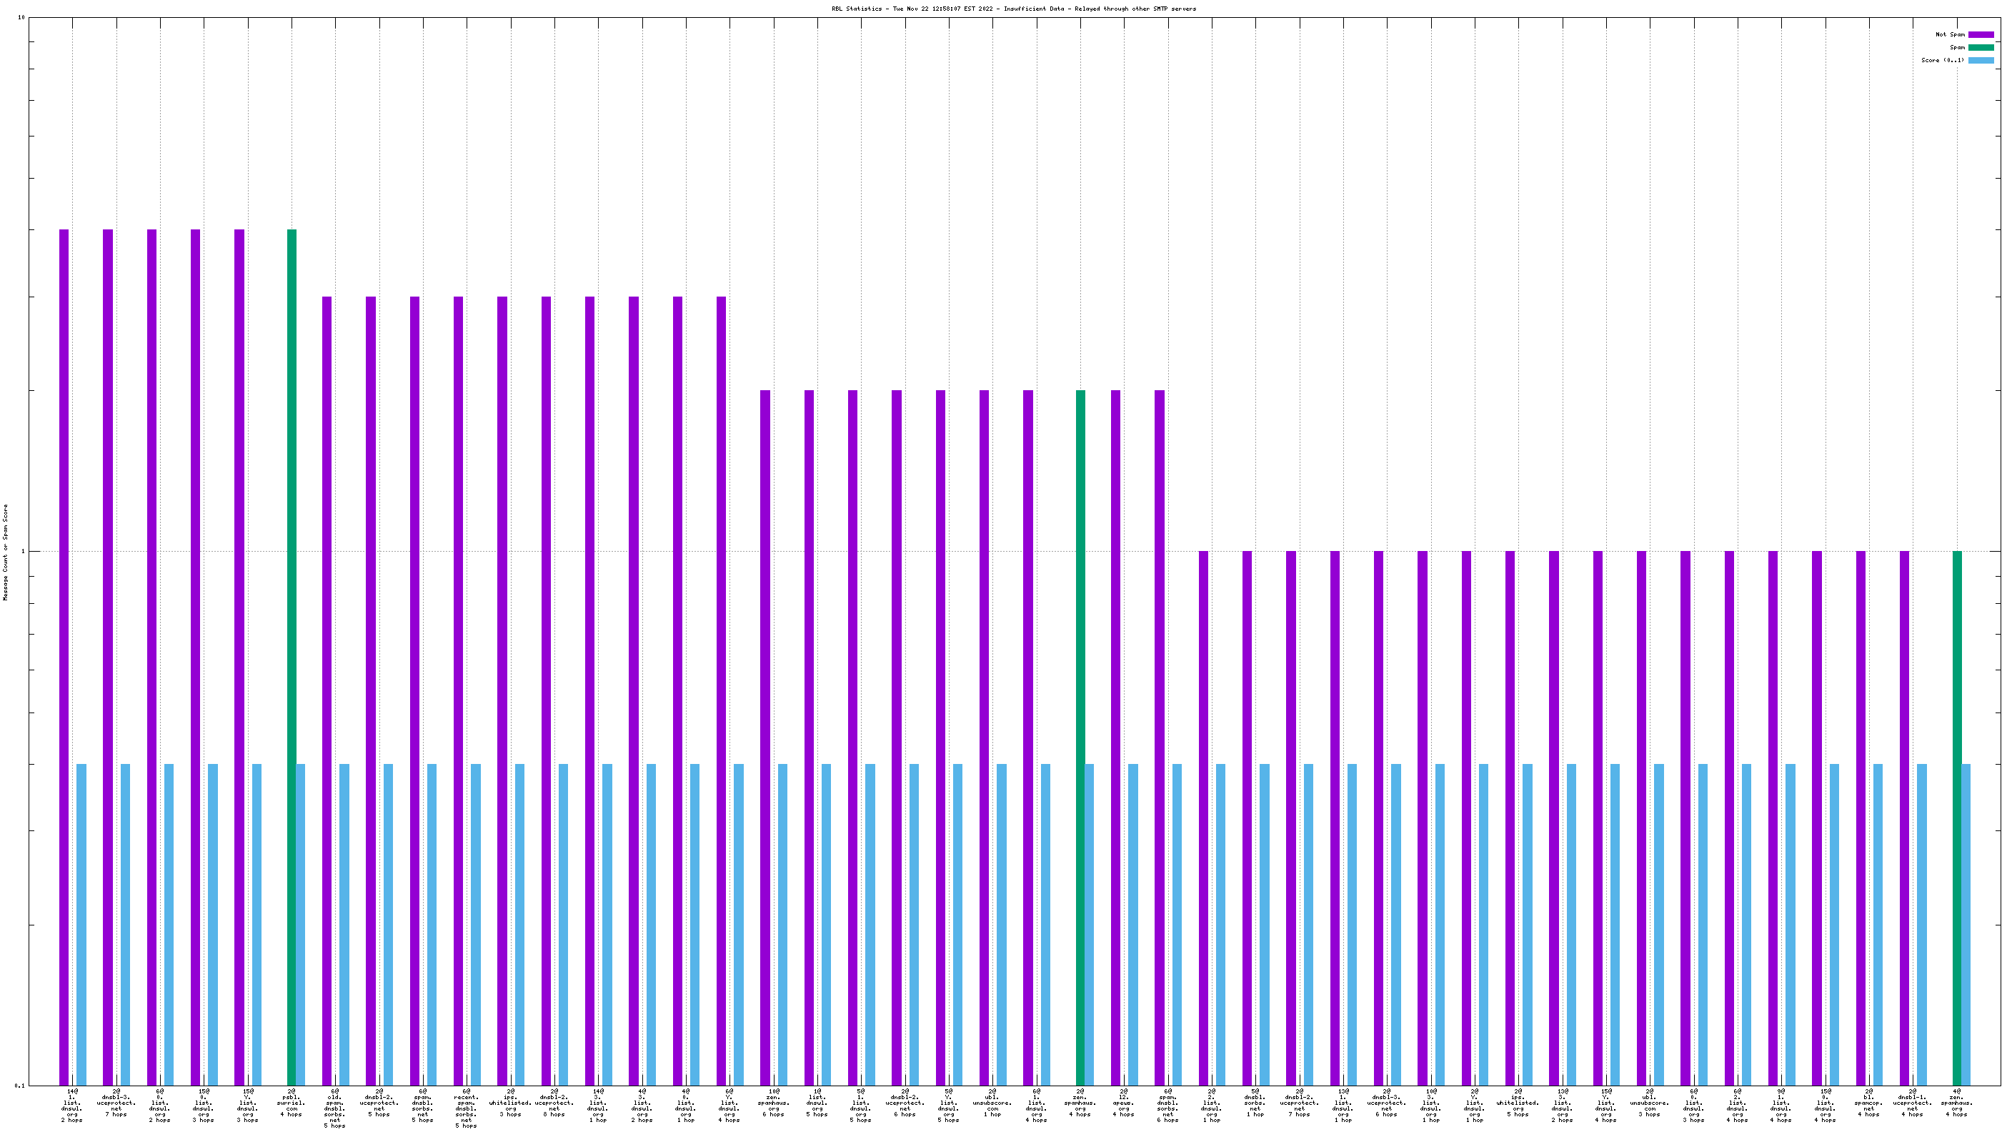Click the 'recent.spam.dnsbl.sorbs.net' axis label
2012x1132 pixels.
tap(467, 1108)
